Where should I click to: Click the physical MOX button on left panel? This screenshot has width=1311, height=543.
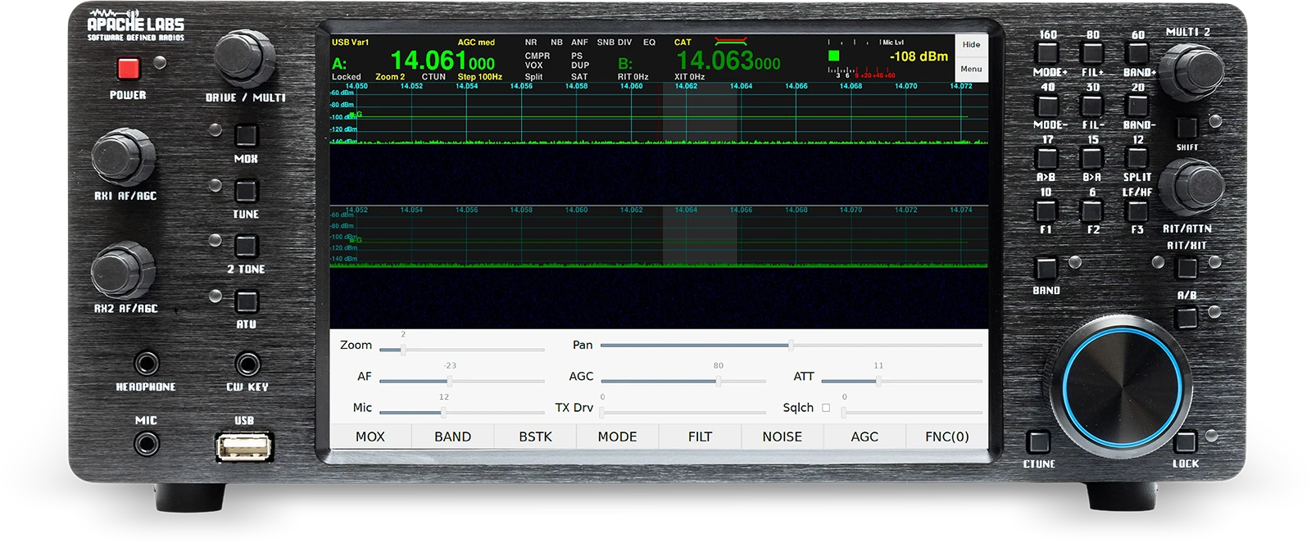tap(246, 135)
